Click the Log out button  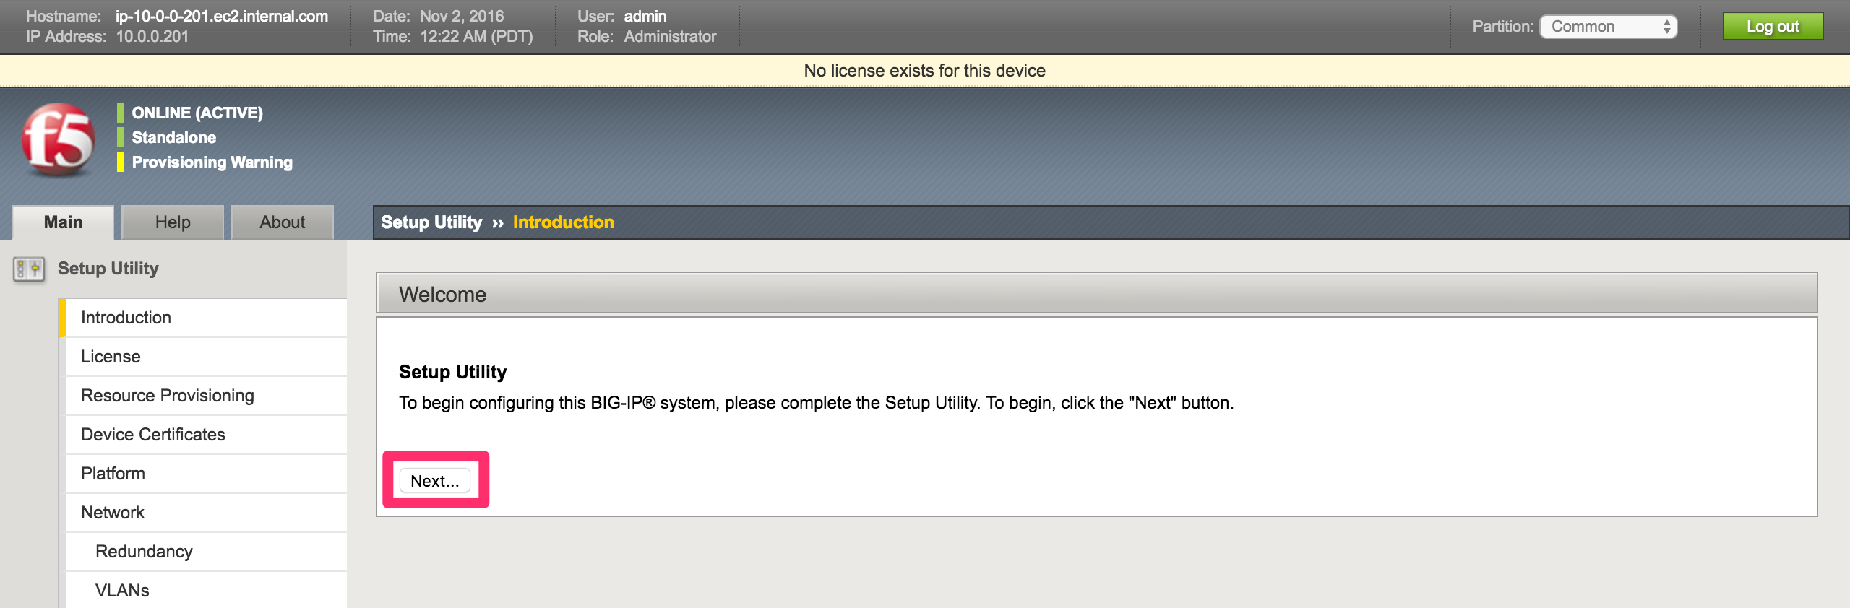(x=1773, y=27)
